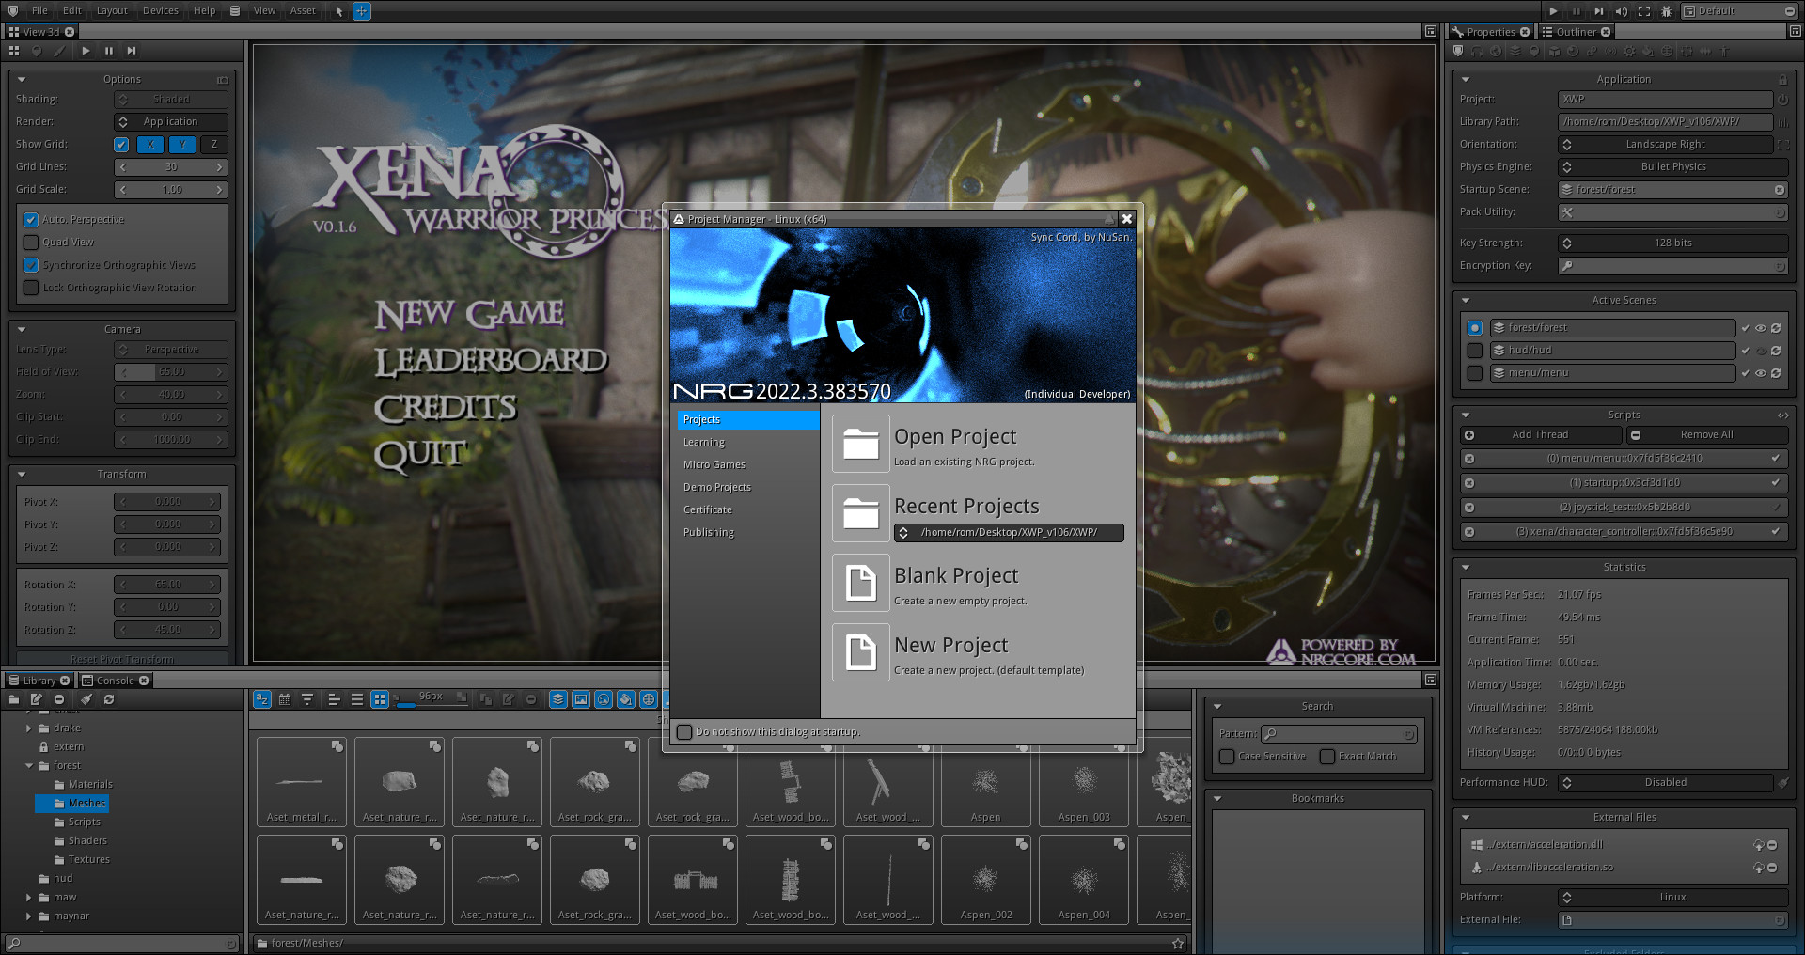Switch to the Outliner tab
Image resolution: width=1805 pixels, height=955 pixels.
1576,32
